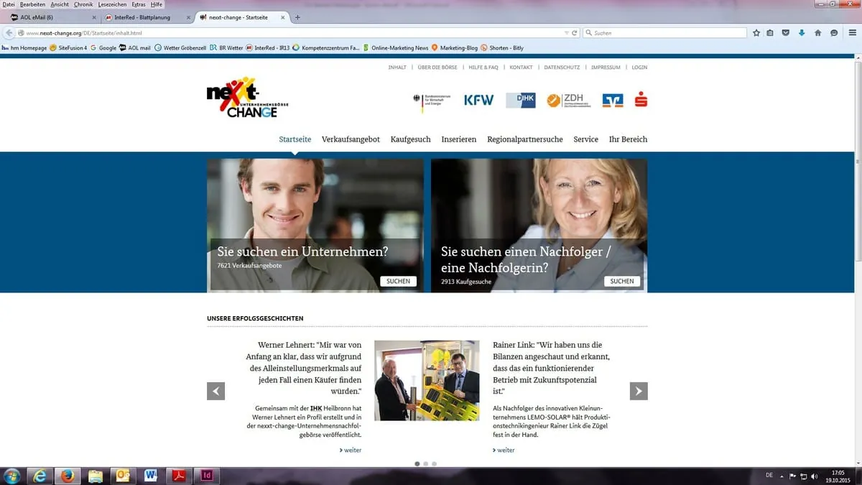Go to homepage using the Home icon

[817, 32]
